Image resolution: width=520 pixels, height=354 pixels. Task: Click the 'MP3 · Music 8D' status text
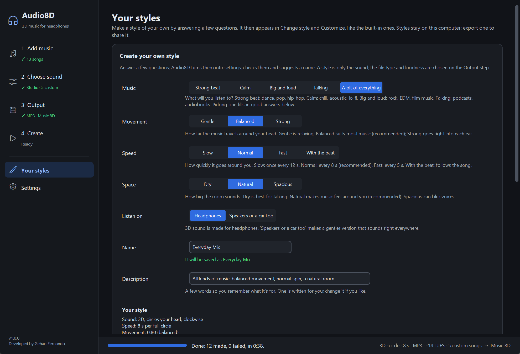click(x=41, y=116)
